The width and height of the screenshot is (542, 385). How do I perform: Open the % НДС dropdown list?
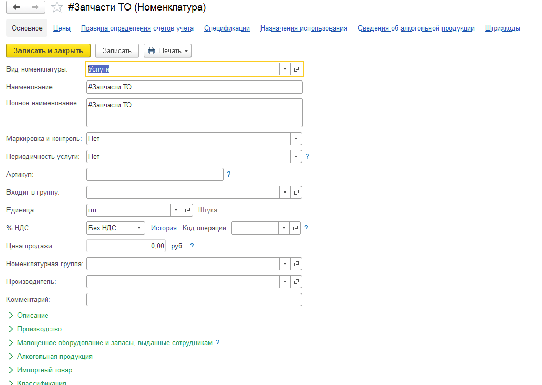tap(139, 228)
